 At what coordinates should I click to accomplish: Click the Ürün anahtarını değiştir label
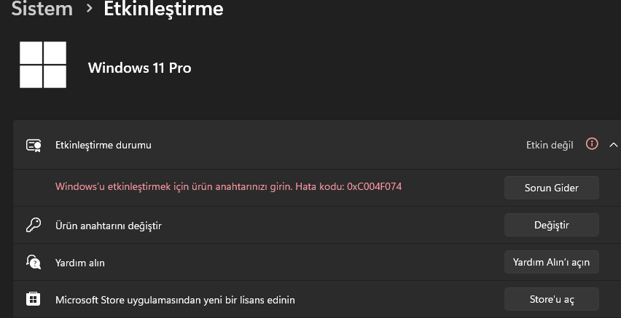tap(109, 226)
